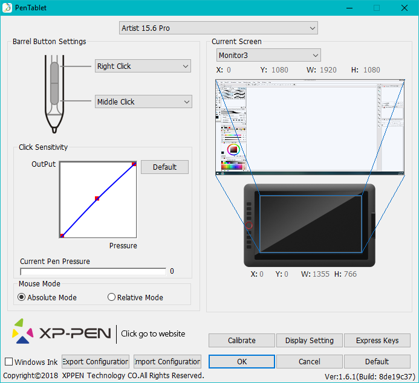Screen dimensions: 419x383
Task: Click the Default button beside the pressure curve
Action: [164, 167]
